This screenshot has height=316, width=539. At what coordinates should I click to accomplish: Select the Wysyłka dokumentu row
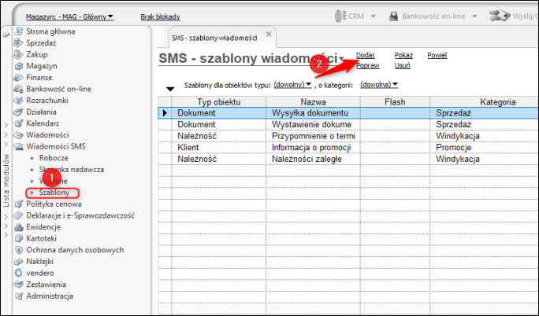pyautogui.click(x=348, y=112)
